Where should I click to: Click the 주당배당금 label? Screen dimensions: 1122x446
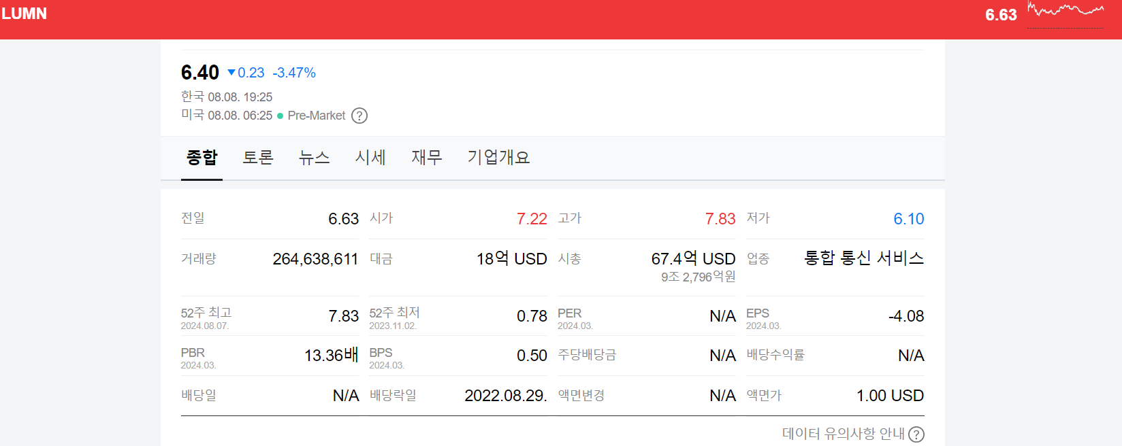[x=587, y=355]
